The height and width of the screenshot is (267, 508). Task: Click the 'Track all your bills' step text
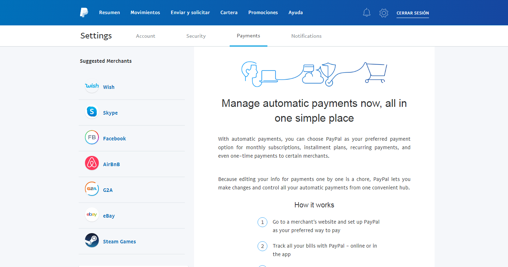(325, 250)
